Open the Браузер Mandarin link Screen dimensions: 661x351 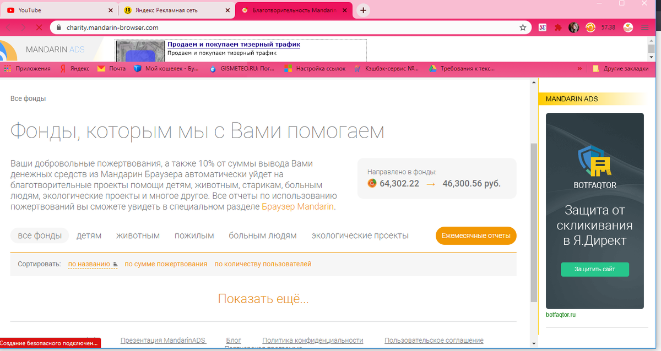(x=297, y=207)
